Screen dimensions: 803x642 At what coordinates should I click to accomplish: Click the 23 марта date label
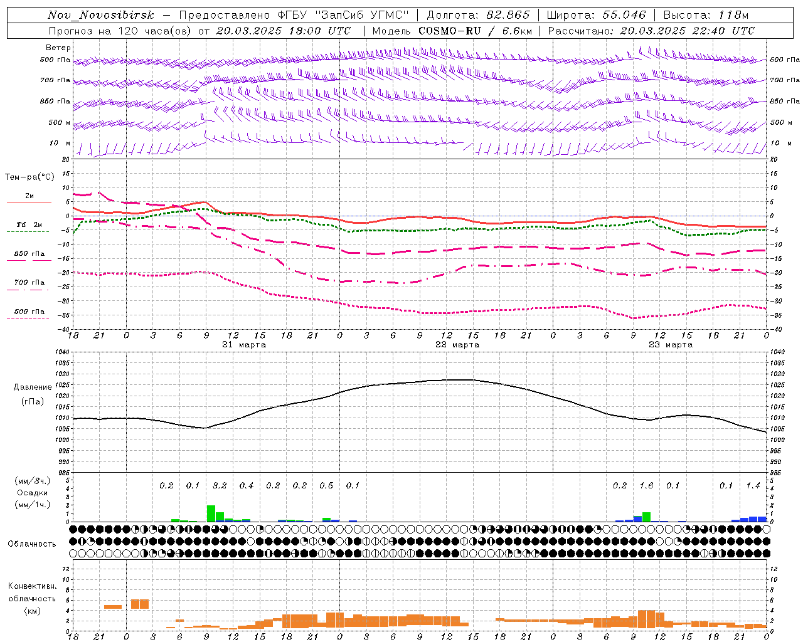671,344
